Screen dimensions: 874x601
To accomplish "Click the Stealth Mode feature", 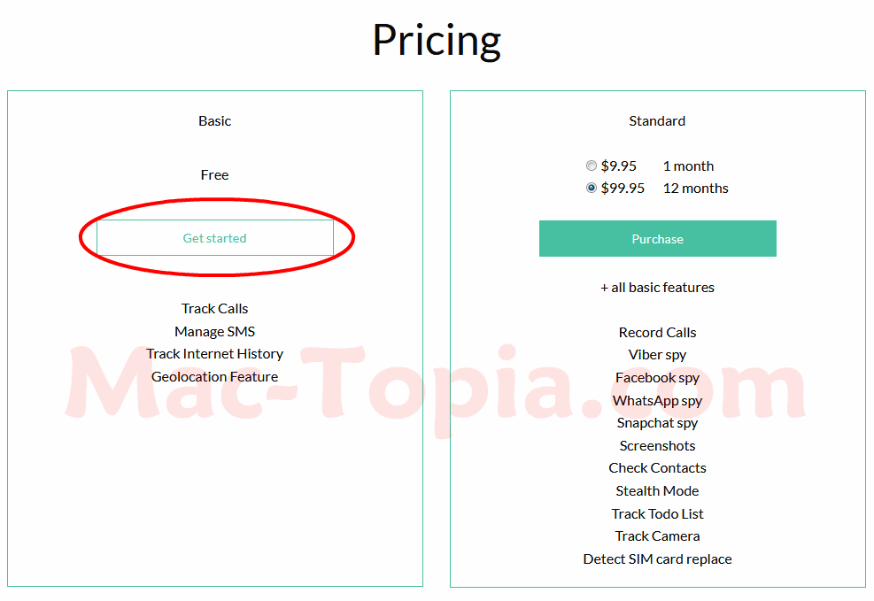I will (657, 490).
